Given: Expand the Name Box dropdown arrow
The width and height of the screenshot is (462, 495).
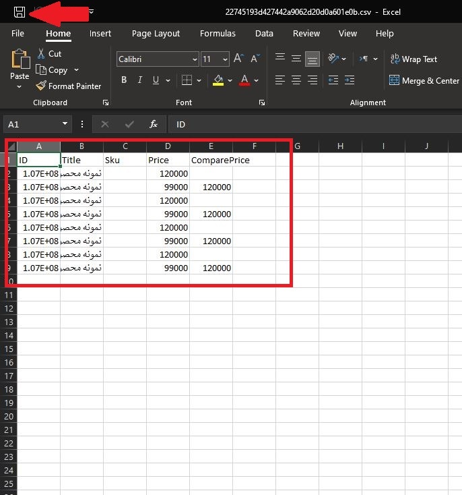Looking at the screenshot, I should coord(65,124).
